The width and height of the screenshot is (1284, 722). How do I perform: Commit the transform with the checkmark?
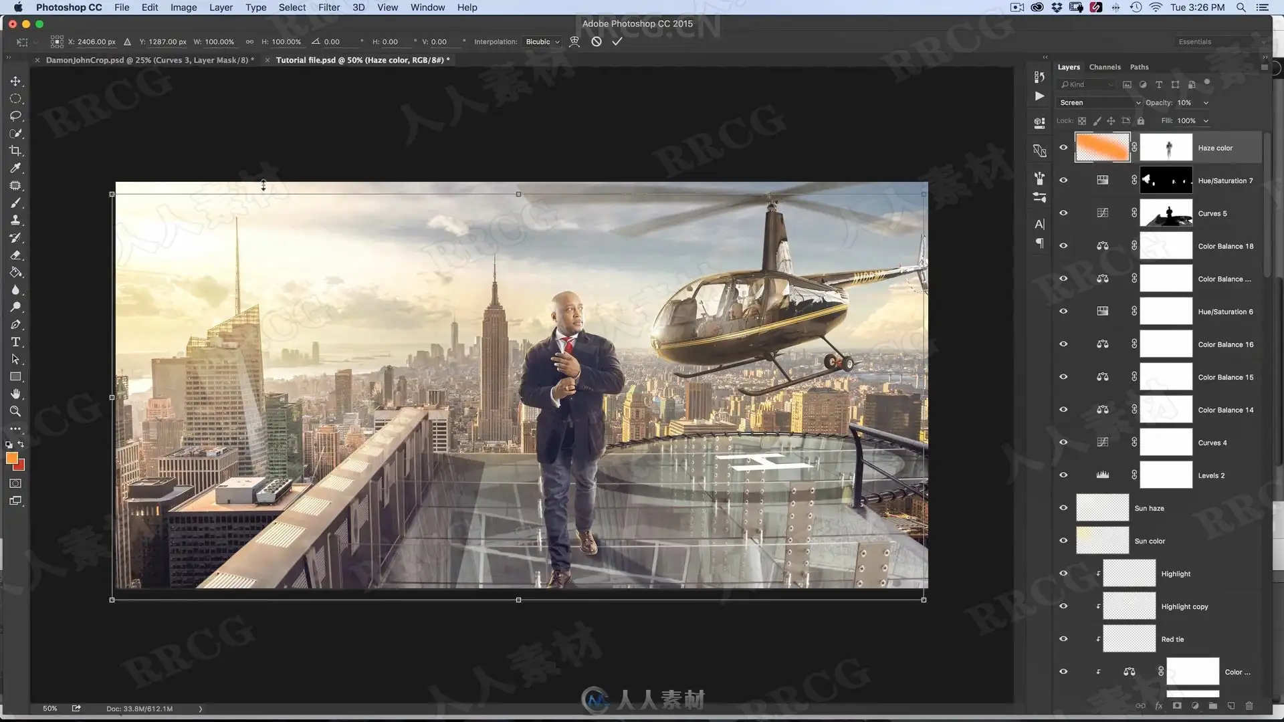(x=617, y=41)
